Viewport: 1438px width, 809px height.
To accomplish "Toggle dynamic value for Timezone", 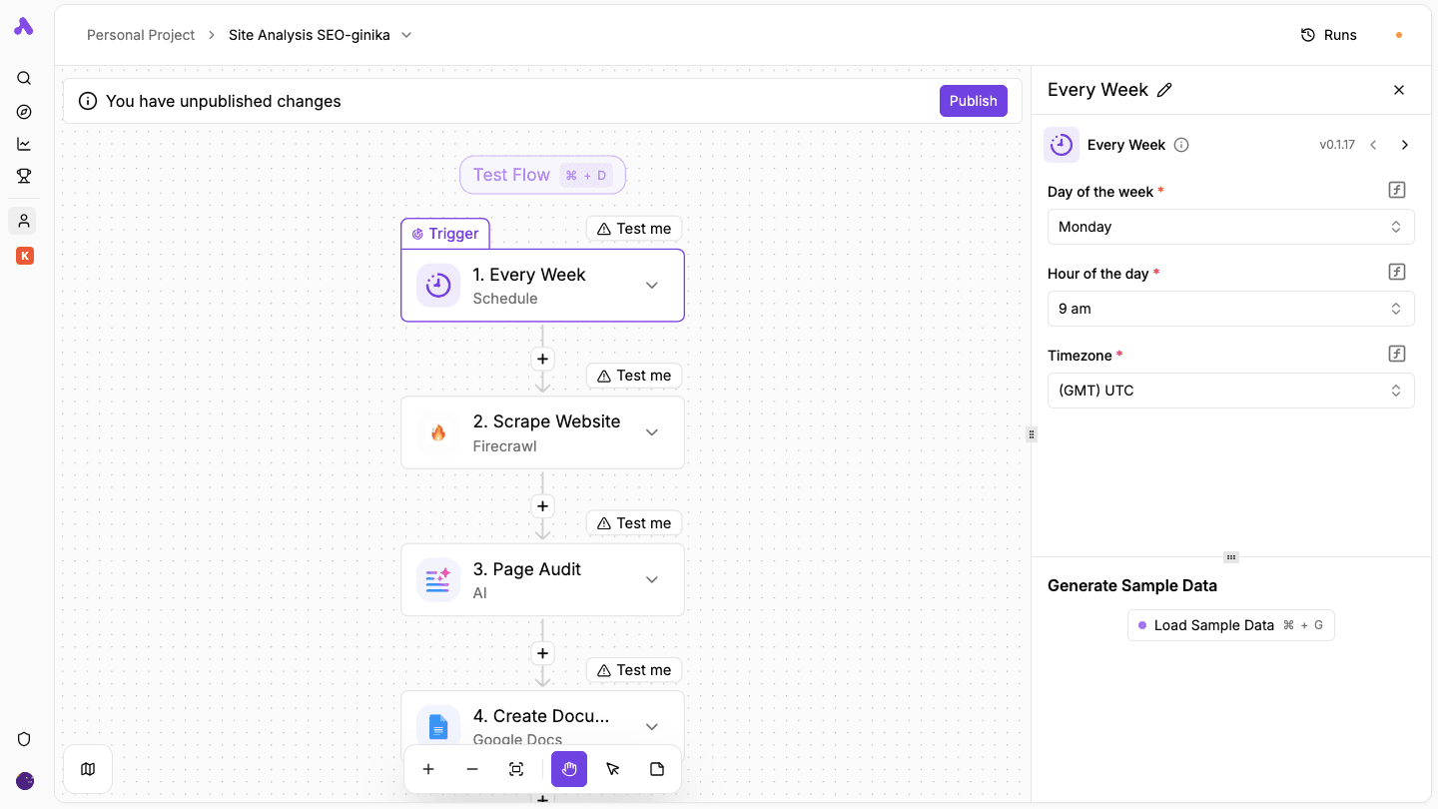I will pos(1396,353).
